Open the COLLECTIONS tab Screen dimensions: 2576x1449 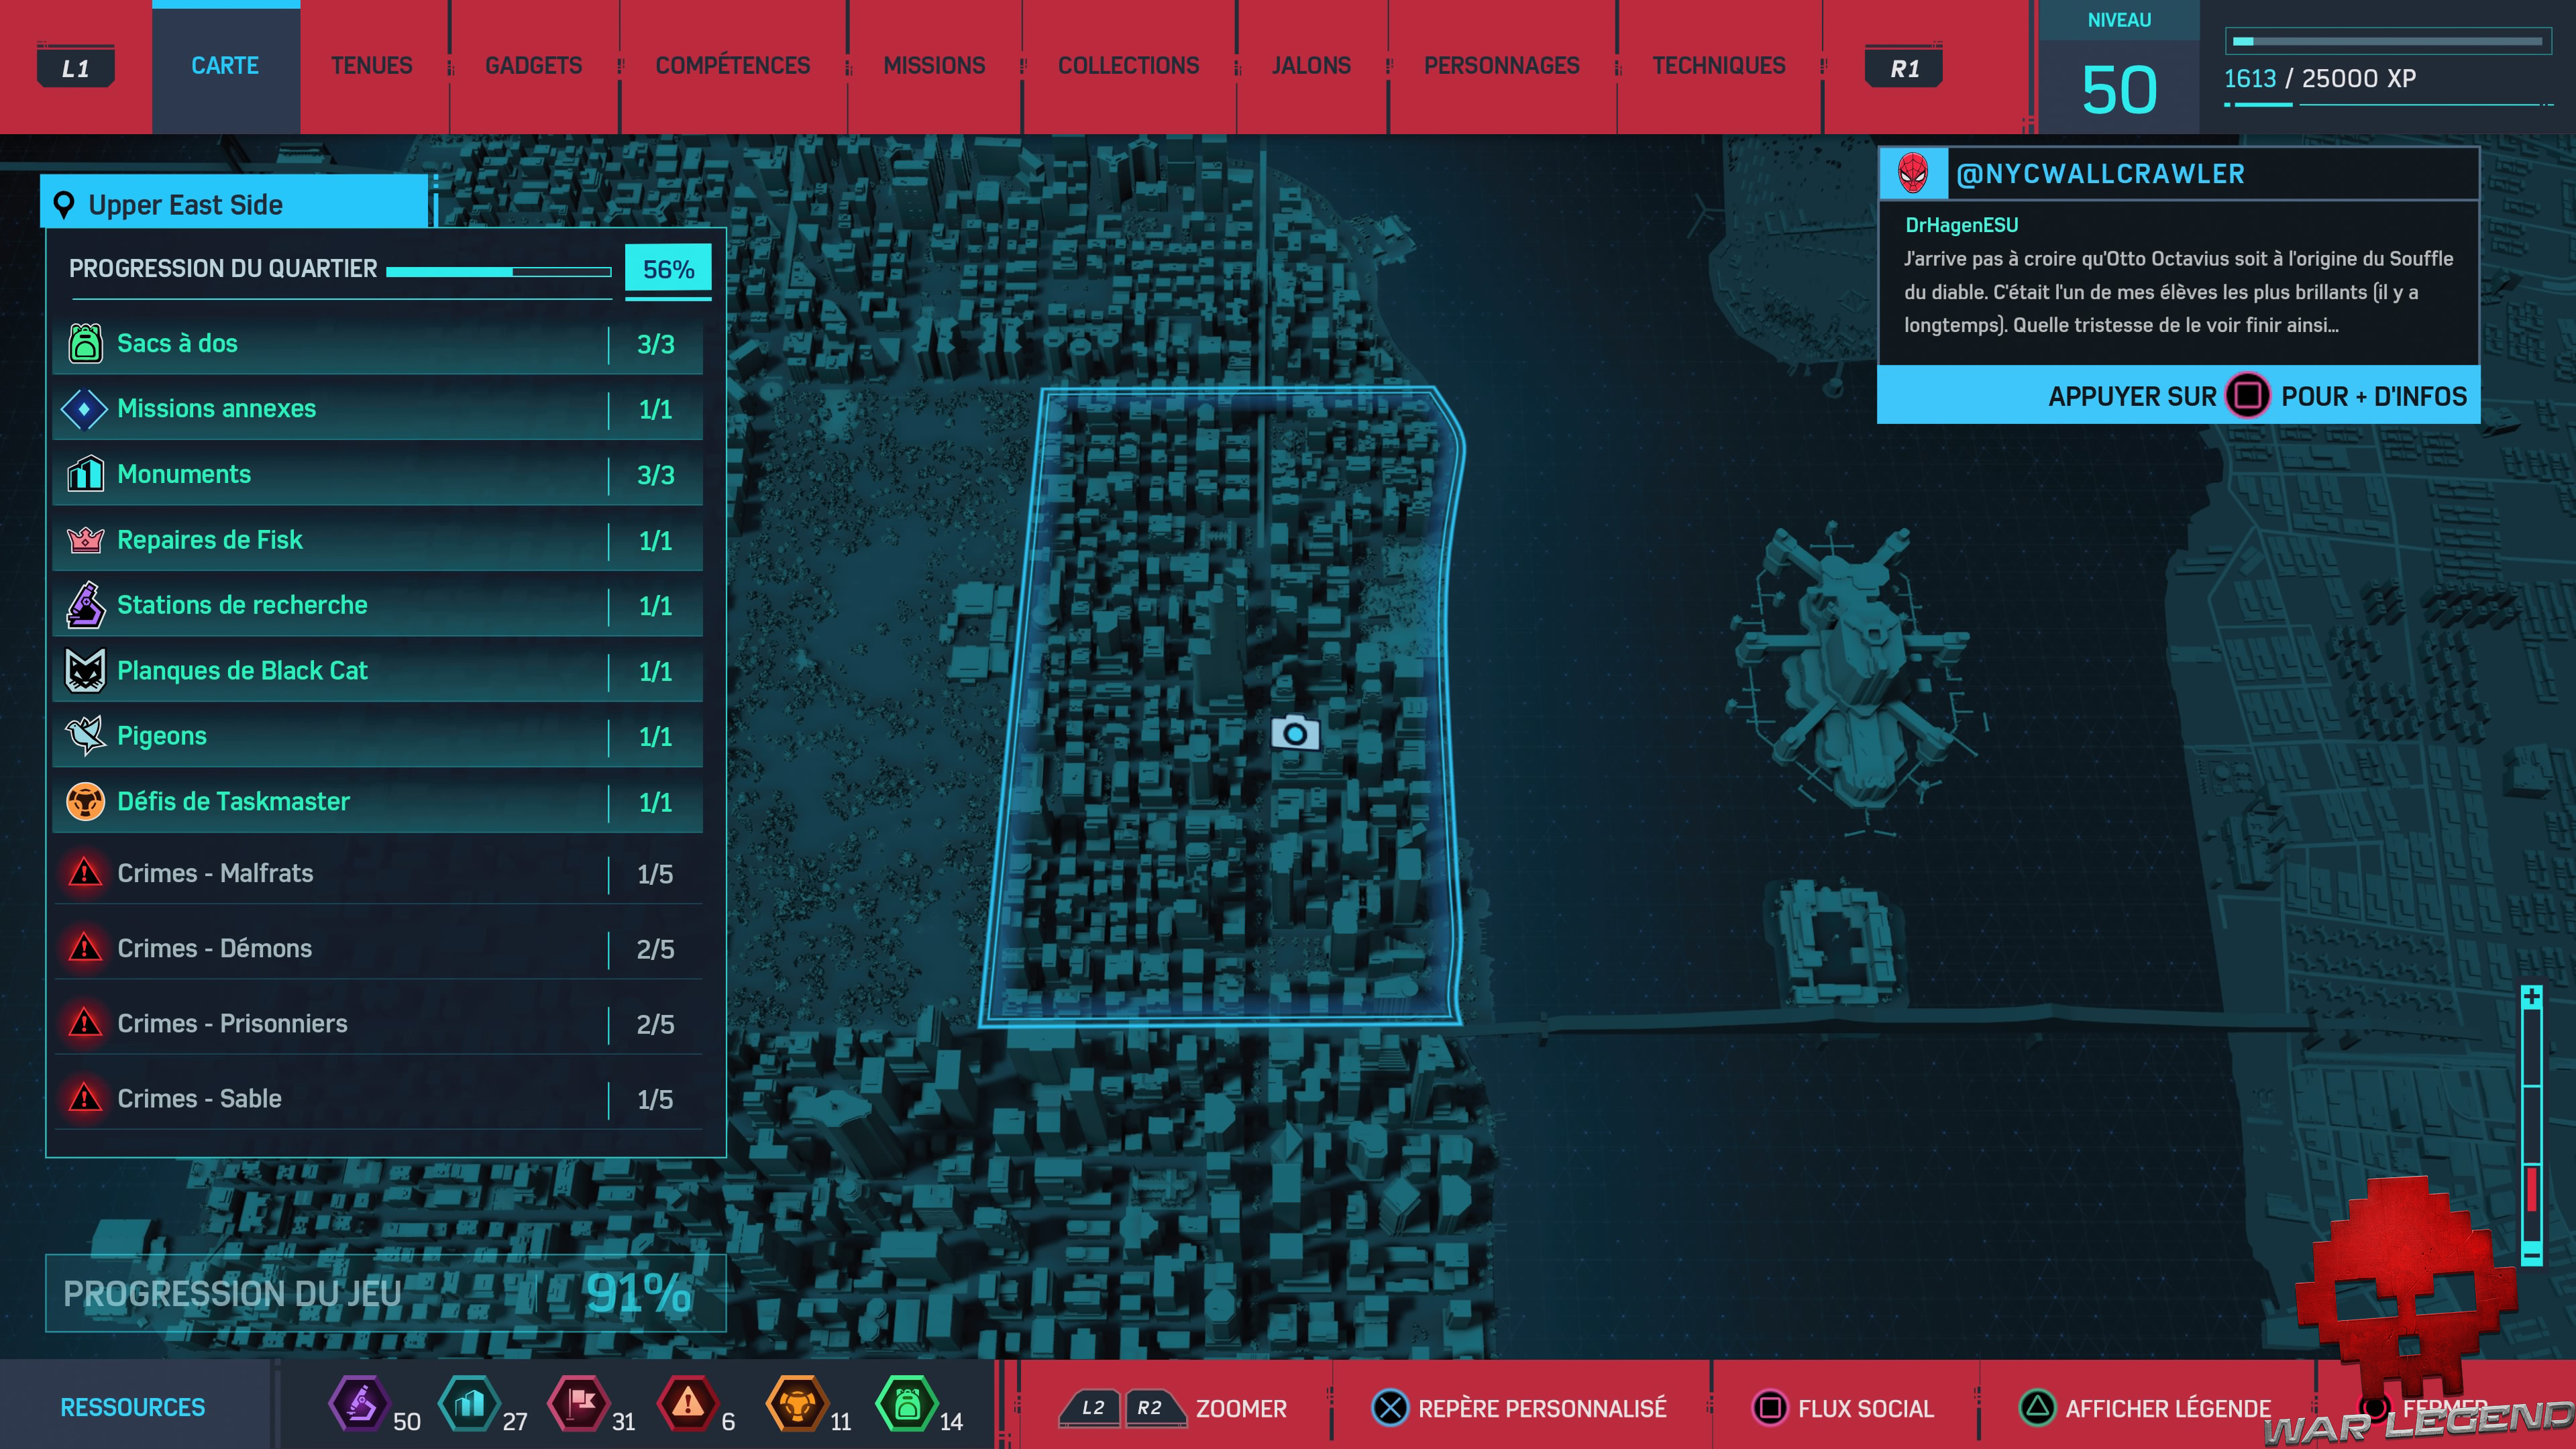click(x=1128, y=66)
